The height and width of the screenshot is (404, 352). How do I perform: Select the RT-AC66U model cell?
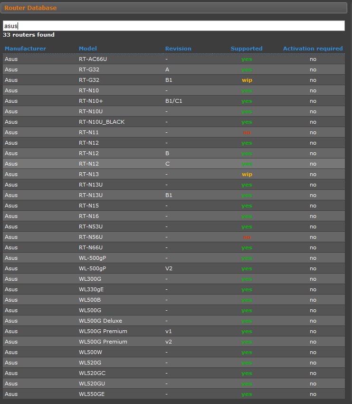[93, 59]
